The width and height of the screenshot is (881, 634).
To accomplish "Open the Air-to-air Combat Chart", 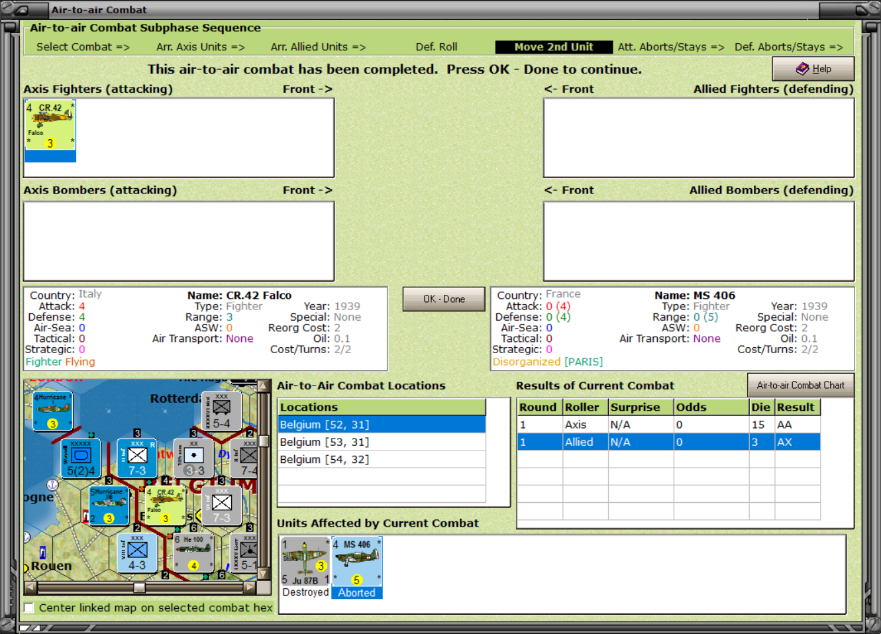I will [801, 385].
